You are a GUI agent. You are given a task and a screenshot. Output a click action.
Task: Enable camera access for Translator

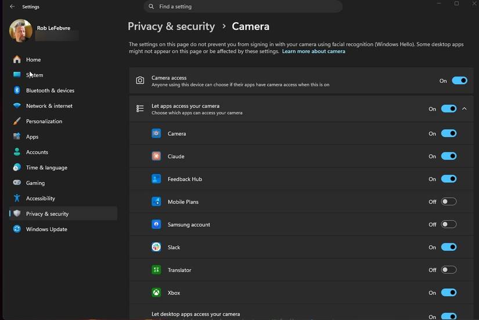pos(448,270)
